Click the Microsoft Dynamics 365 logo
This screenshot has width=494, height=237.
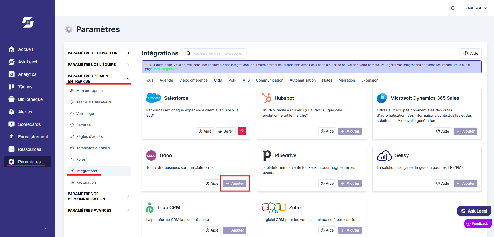pyautogui.click(x=382, y=98)
